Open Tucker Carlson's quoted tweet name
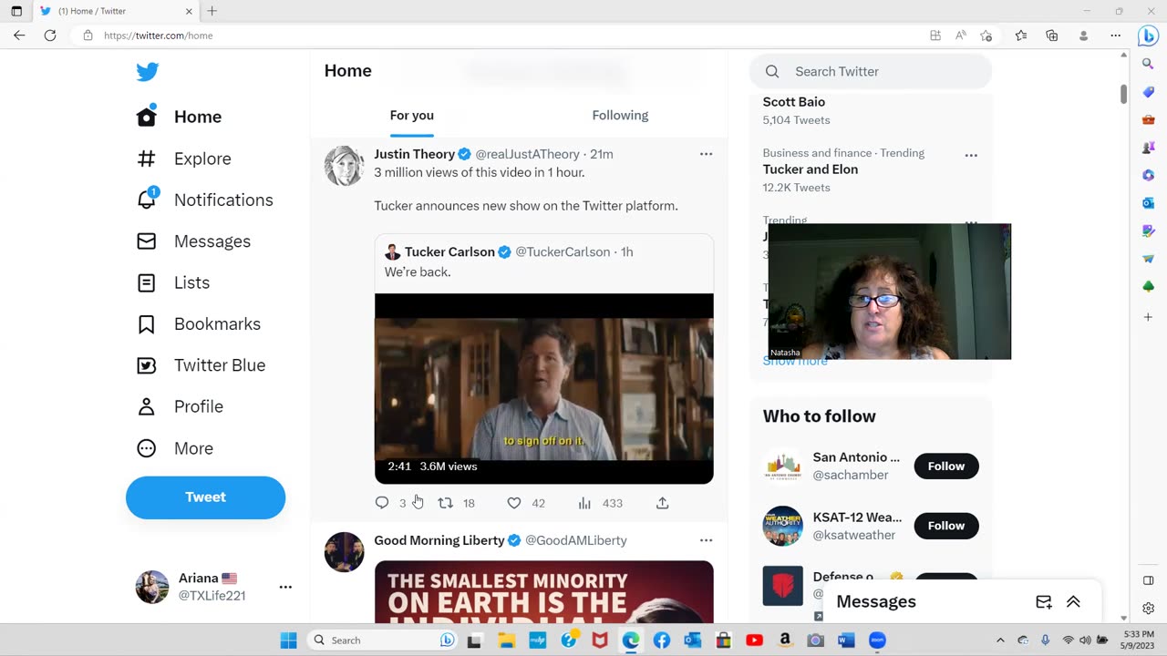This screenshot has height=656, width=1167. pos(449,251)
